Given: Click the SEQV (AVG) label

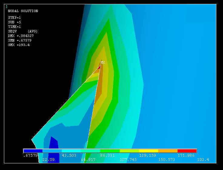Looking at the screenshot, I should point(23,31).
